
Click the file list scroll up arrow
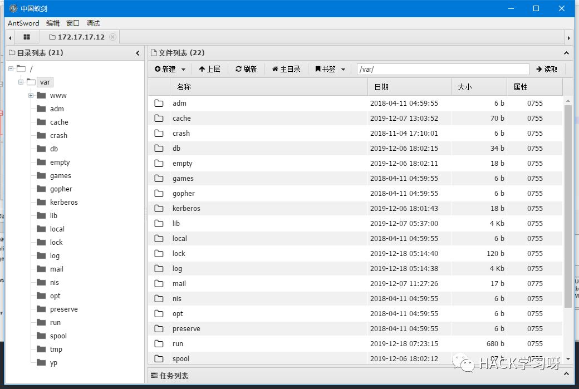pyautogui.click(x=568, y=100)
